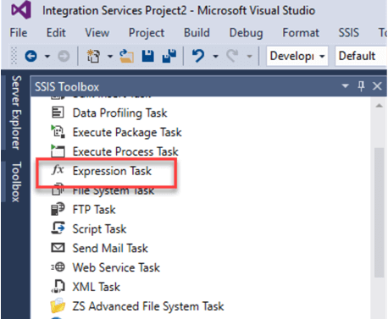Click the Send Mail Task envelope icon
Screen dimensions: 388x319
pos(58,248)
